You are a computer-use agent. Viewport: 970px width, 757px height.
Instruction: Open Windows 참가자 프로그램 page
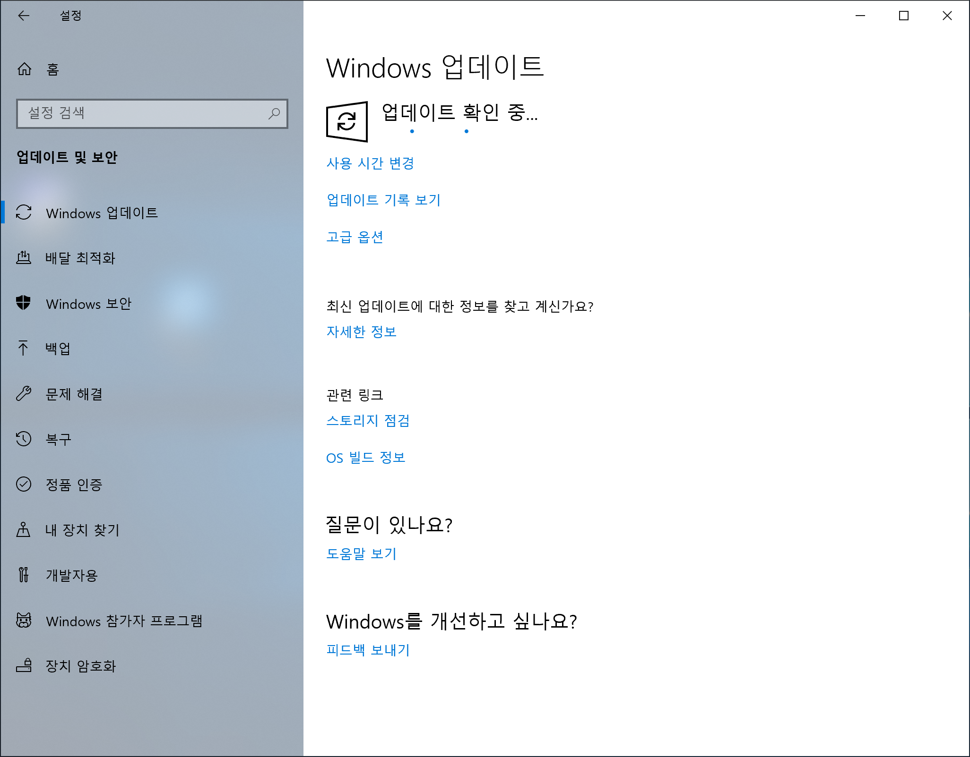[152, 621]
